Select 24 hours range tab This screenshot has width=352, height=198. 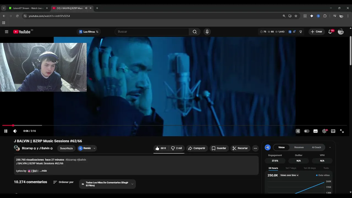click(273, 168)
